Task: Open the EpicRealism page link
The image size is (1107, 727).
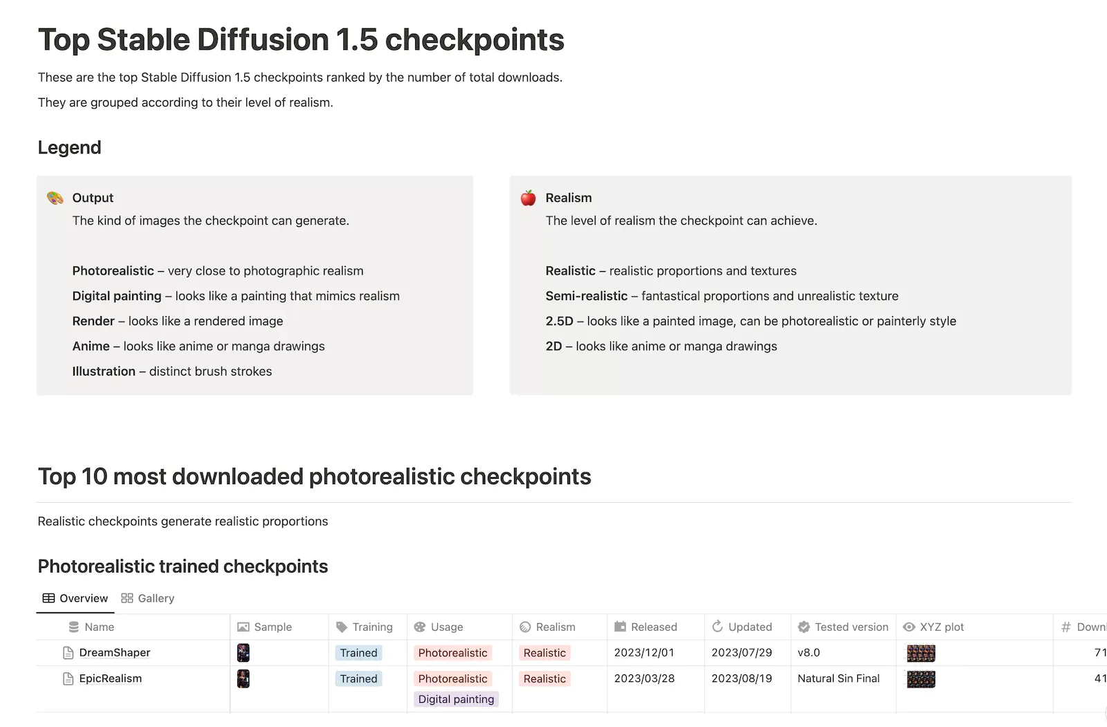Action: (x=111, y=679)
